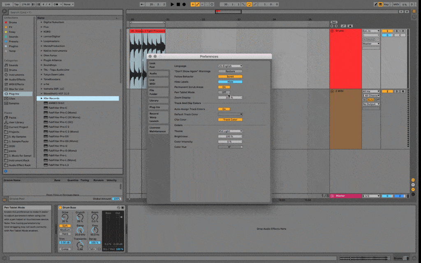The width and height of the screenshot is (421, 263).
Task: Collapse the Xfer Records folder
Action: point(42,99)
